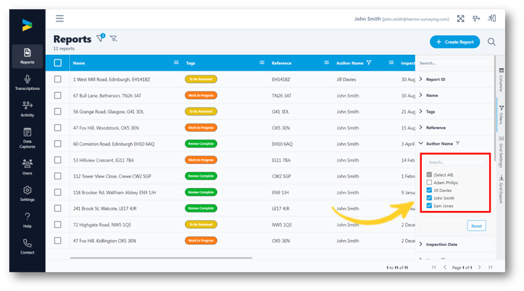
Task: Click the fullscreen icon in top bar
Action: (461, 19)
